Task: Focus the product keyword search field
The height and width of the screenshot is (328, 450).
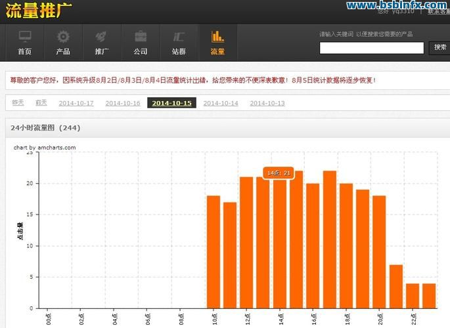Action: 372,48
